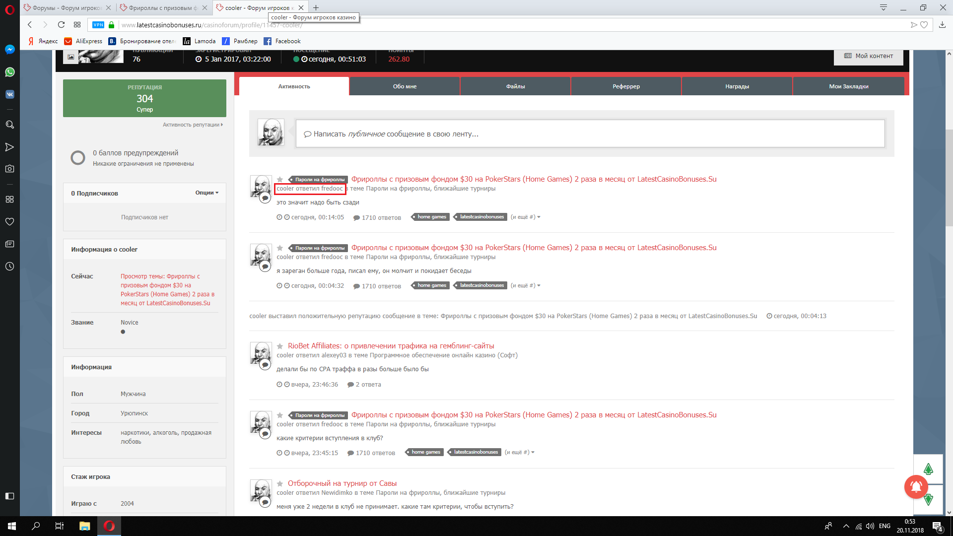Click Мой контент button

point(868,56)
